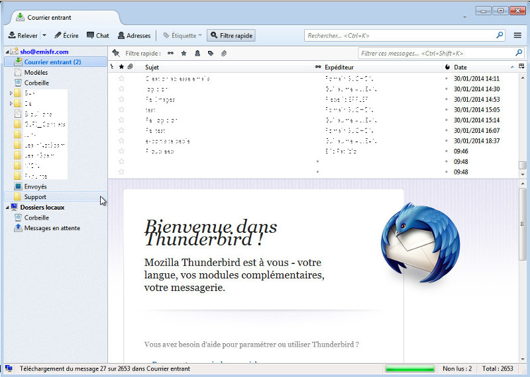530x377 pixels.
Task: Collapse the sho@emisfr.com account tree
Action: (7, 52)
